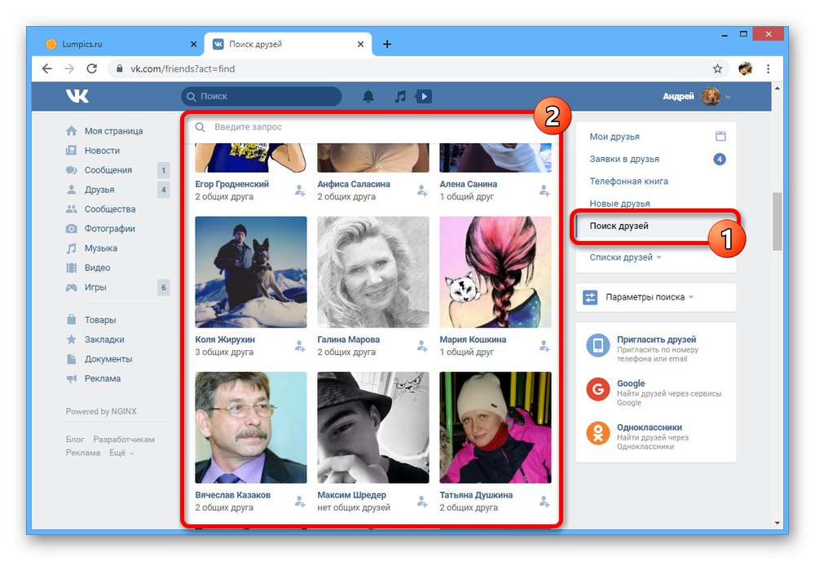The width and height of the screenshot is (815, 561).
Task: Expand the Параметры поиска dropdown
Action: coord(691,297)
